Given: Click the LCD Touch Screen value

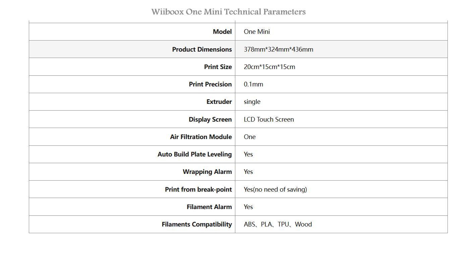Looking at the screenshot, I should click(269, 119).
